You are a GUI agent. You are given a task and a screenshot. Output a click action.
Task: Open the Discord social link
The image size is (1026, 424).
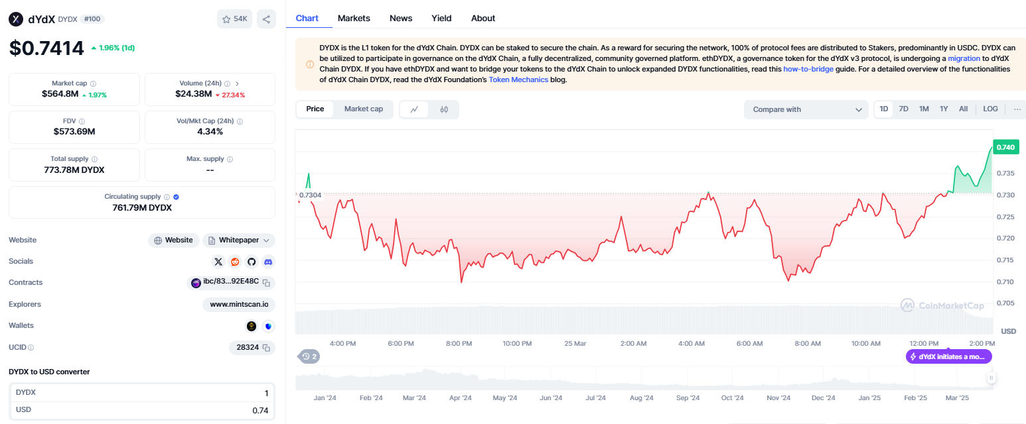coord(268,262)
